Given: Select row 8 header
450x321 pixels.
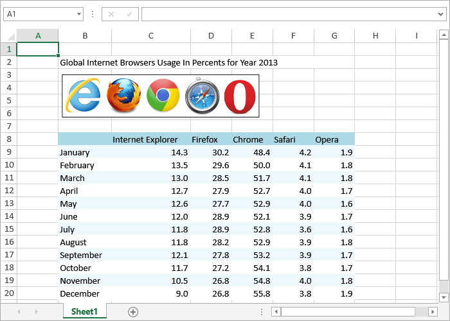Looking at the screenshot, I should [9, 139].
